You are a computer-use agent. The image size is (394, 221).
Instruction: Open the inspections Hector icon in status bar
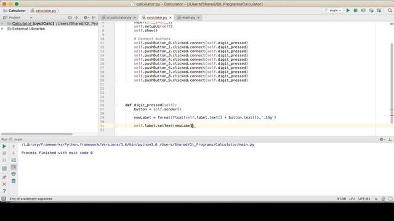click(x=383, y=199)
